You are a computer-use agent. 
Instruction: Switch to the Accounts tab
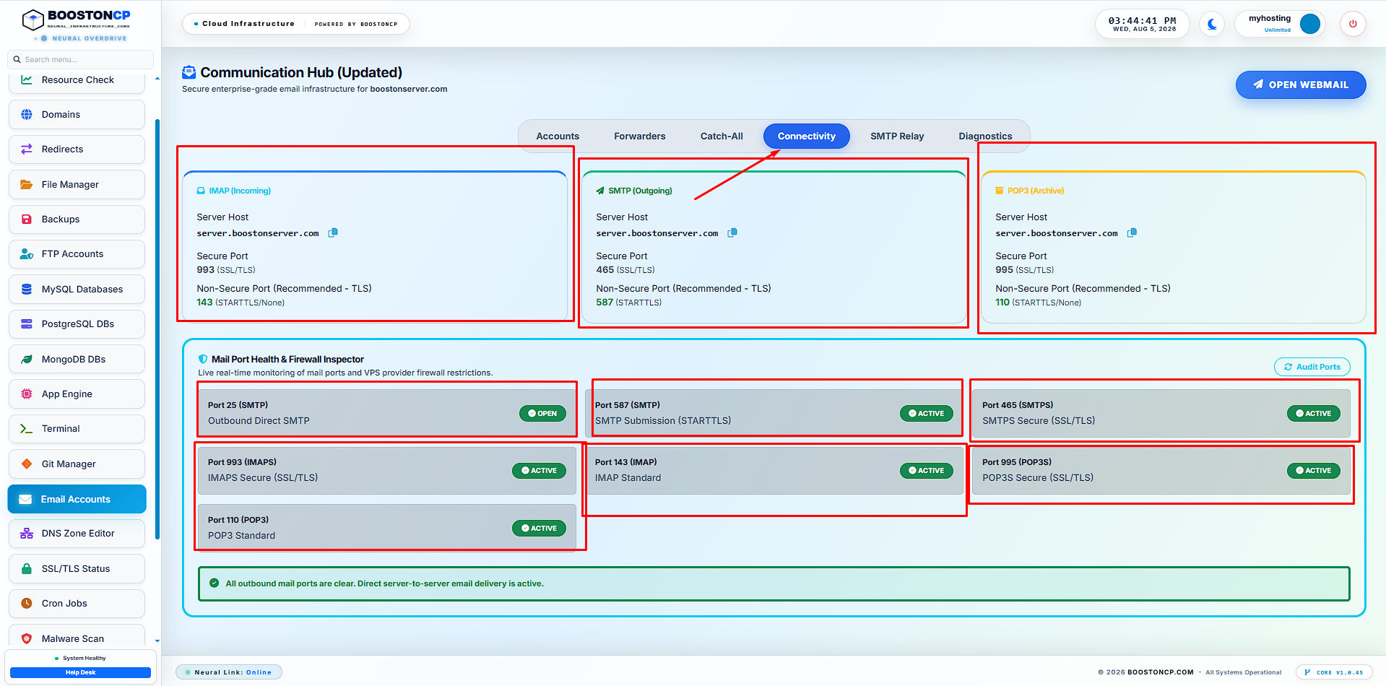(558, 136)
